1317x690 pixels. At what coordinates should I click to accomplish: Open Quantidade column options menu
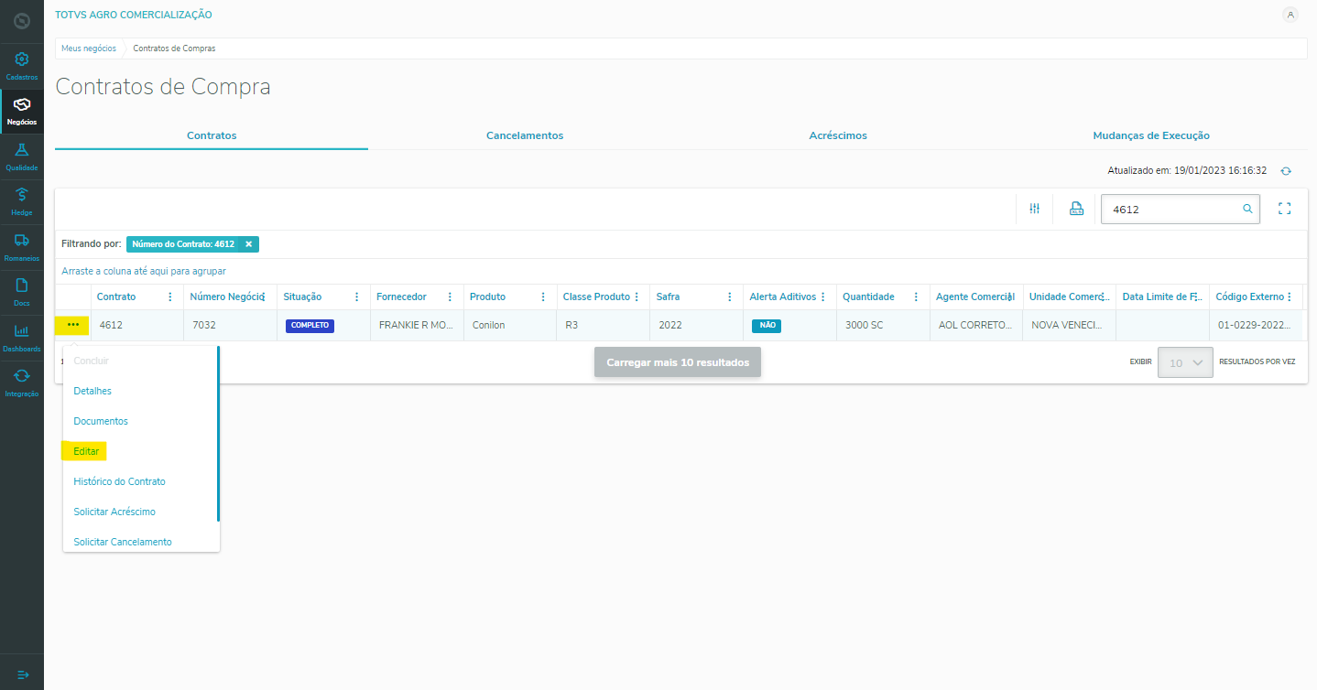[x=917, y=296]
